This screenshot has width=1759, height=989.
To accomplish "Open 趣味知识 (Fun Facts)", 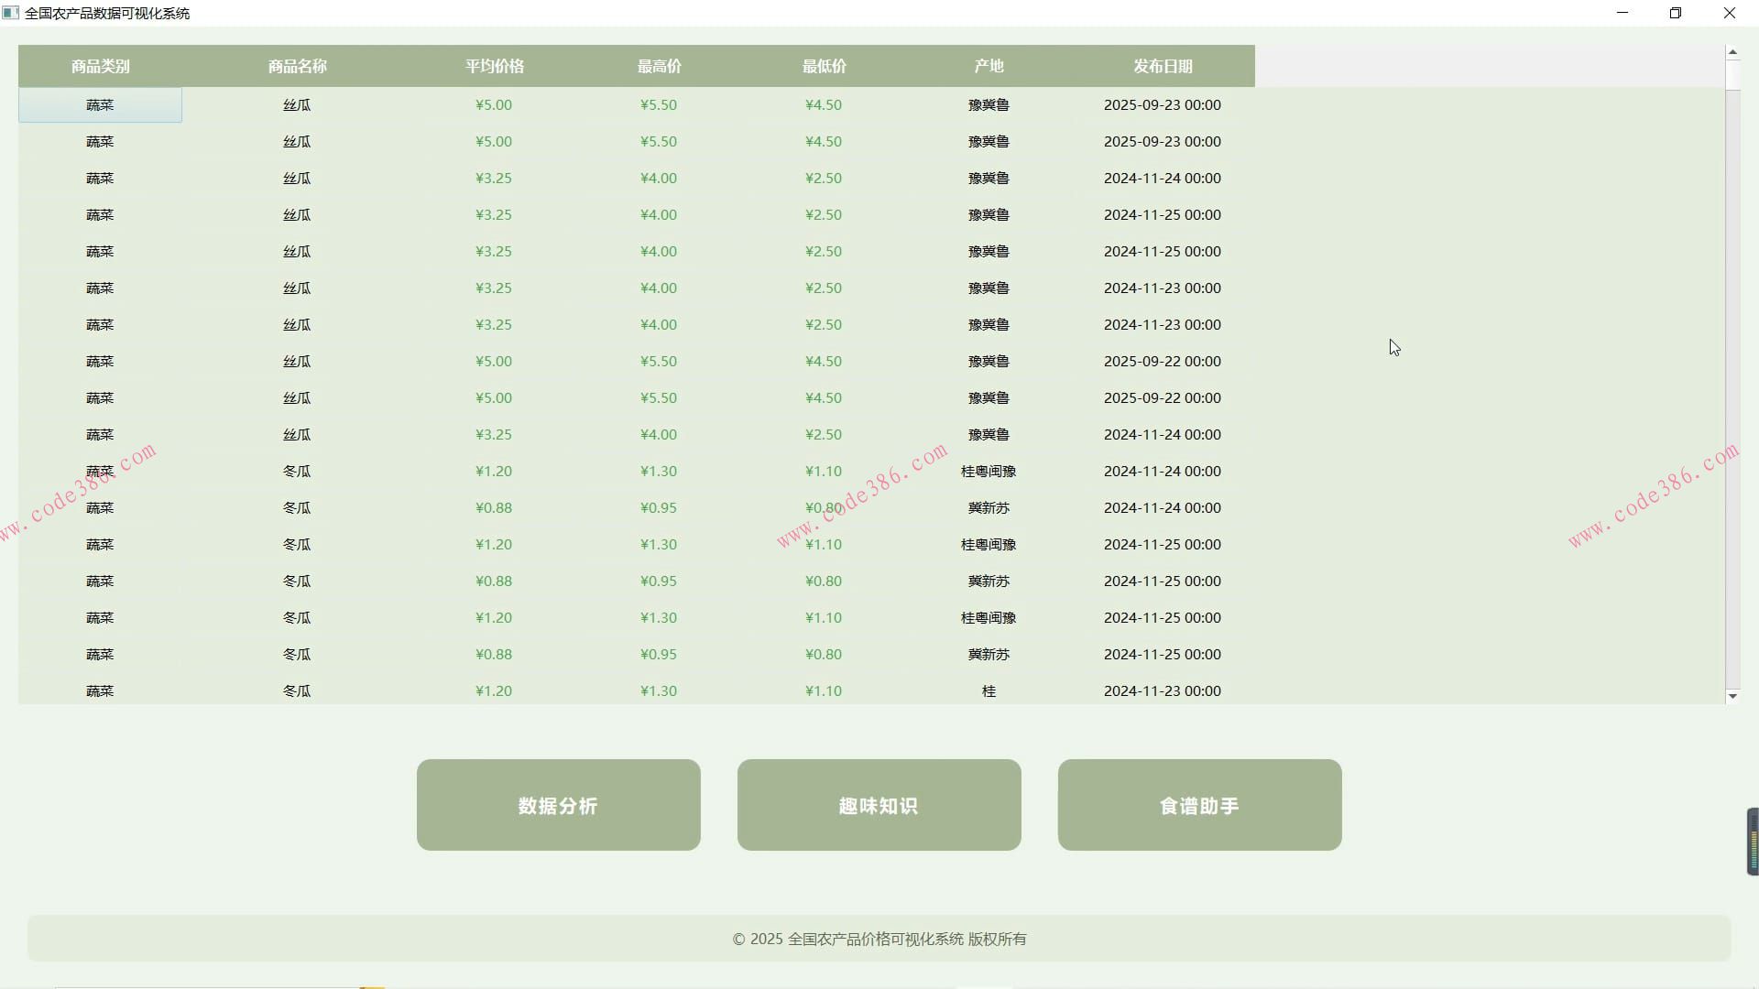I will 878,805.
